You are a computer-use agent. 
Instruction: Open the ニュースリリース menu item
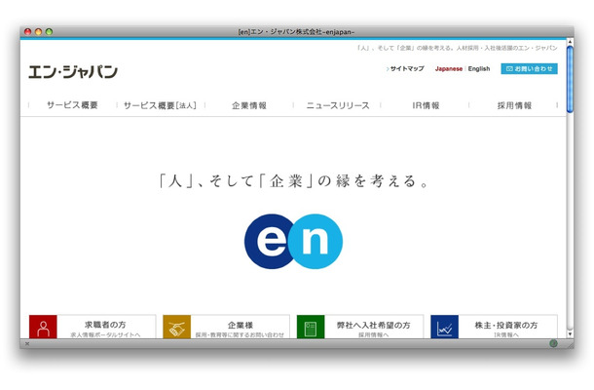pos(338,105)
